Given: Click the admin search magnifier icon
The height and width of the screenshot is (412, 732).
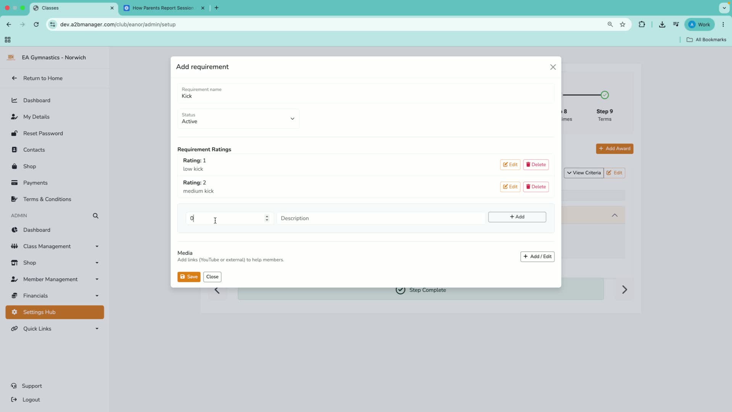Looking at the screenshot, I should pos(96,216).
